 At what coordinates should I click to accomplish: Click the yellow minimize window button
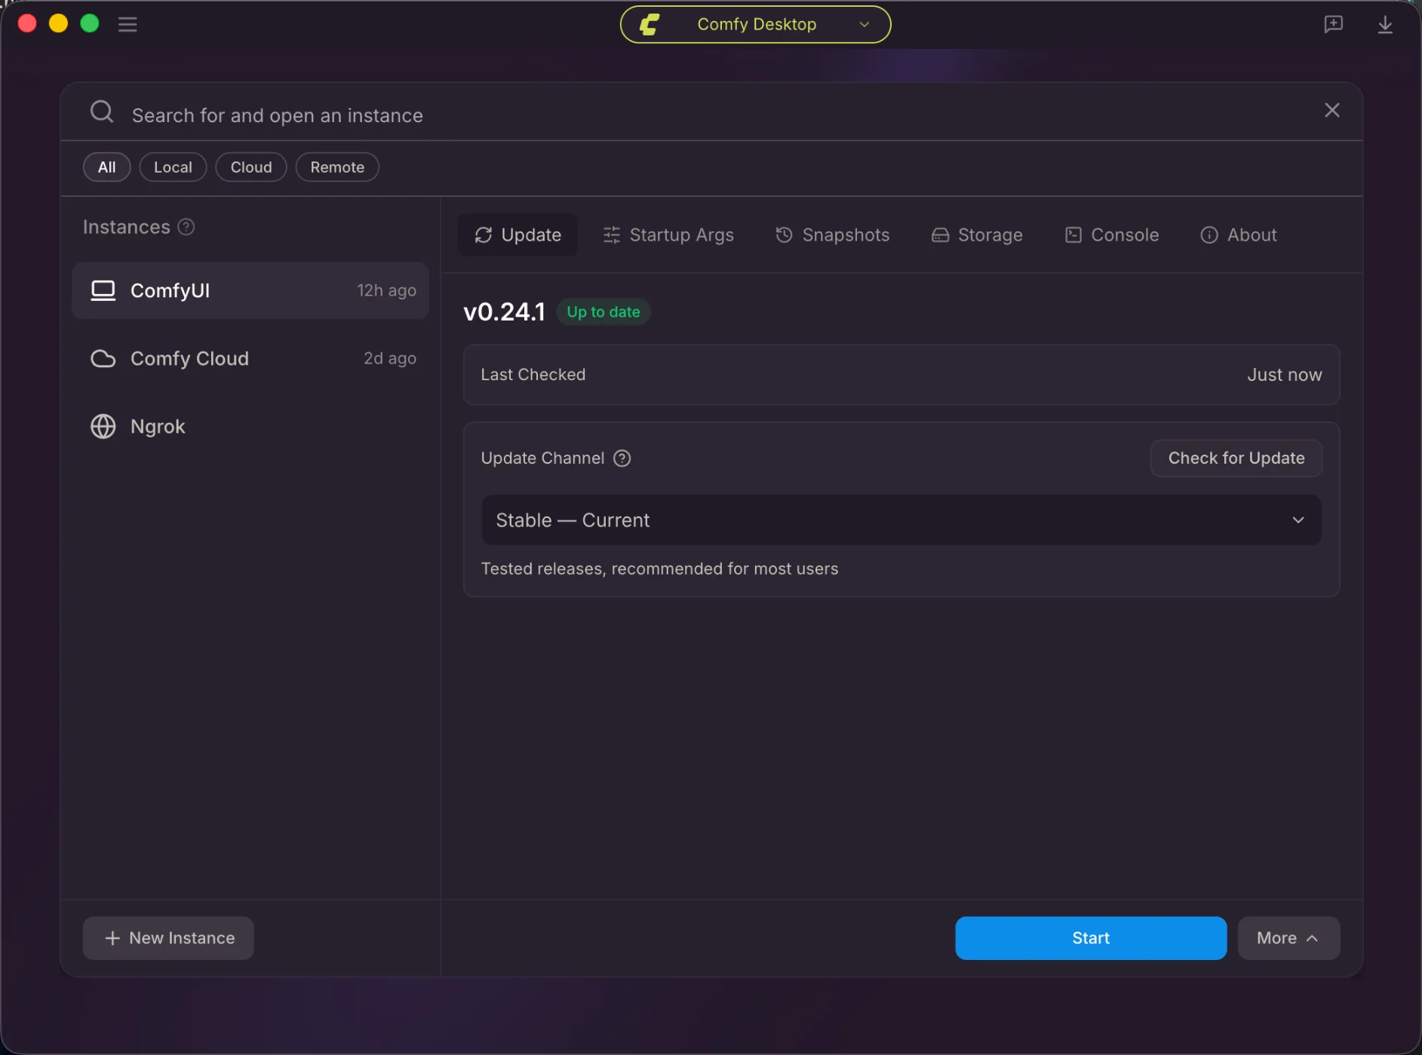coord(59,23)
